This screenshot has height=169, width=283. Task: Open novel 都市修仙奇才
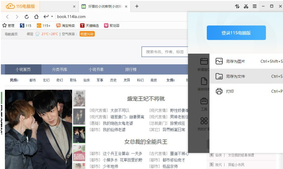174,160
